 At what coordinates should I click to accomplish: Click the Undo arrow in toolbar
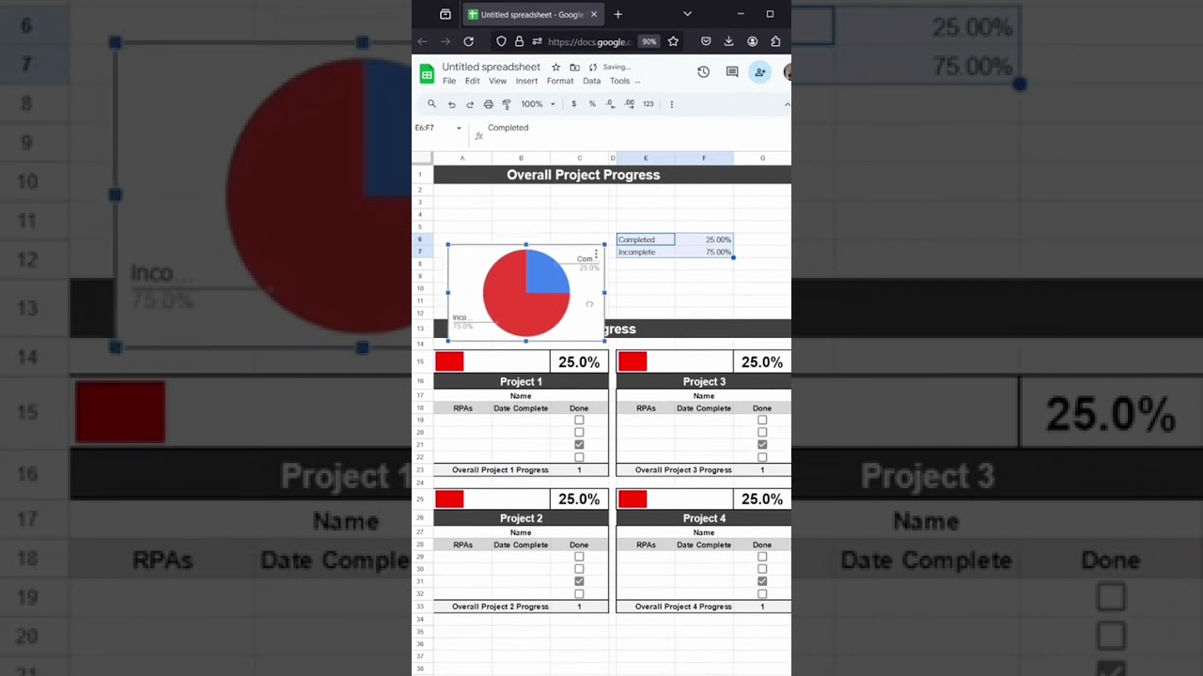click(x=451, y=104)
